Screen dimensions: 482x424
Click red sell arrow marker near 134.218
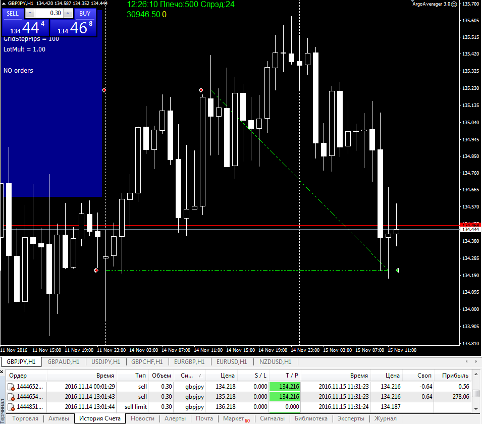pos(96,270)
